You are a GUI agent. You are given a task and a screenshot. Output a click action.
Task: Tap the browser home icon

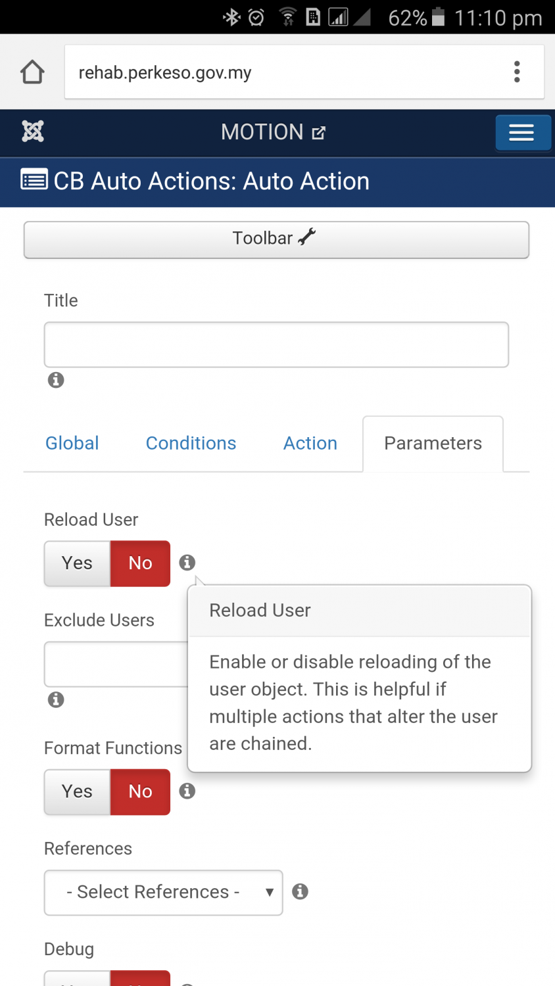click(x=32, y=72)
